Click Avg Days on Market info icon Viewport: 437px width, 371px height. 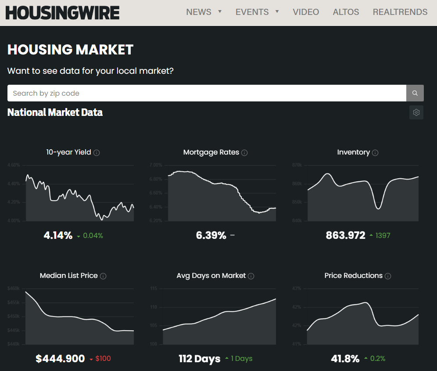point(251,276)
